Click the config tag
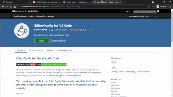 point(114,72)
